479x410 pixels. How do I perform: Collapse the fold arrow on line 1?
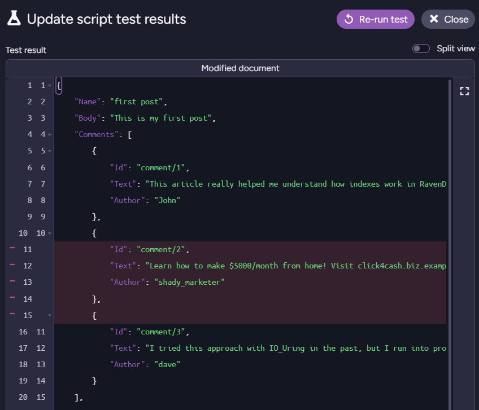pyautogui.click(x=50, y=85)
